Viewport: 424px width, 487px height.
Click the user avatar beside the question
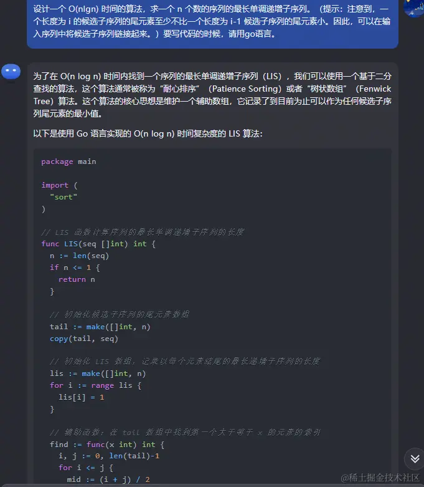(414, 7)
